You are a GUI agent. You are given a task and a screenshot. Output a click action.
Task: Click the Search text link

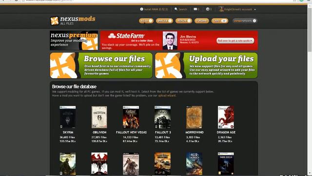tap(183, 9)
